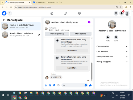Close the Messenger | Facebook tab
133x100 pixels.
[x=30, y=2]
